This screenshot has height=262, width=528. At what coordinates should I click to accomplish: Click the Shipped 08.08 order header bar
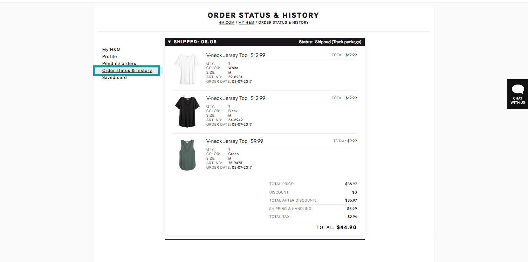[x=265, y=42]
